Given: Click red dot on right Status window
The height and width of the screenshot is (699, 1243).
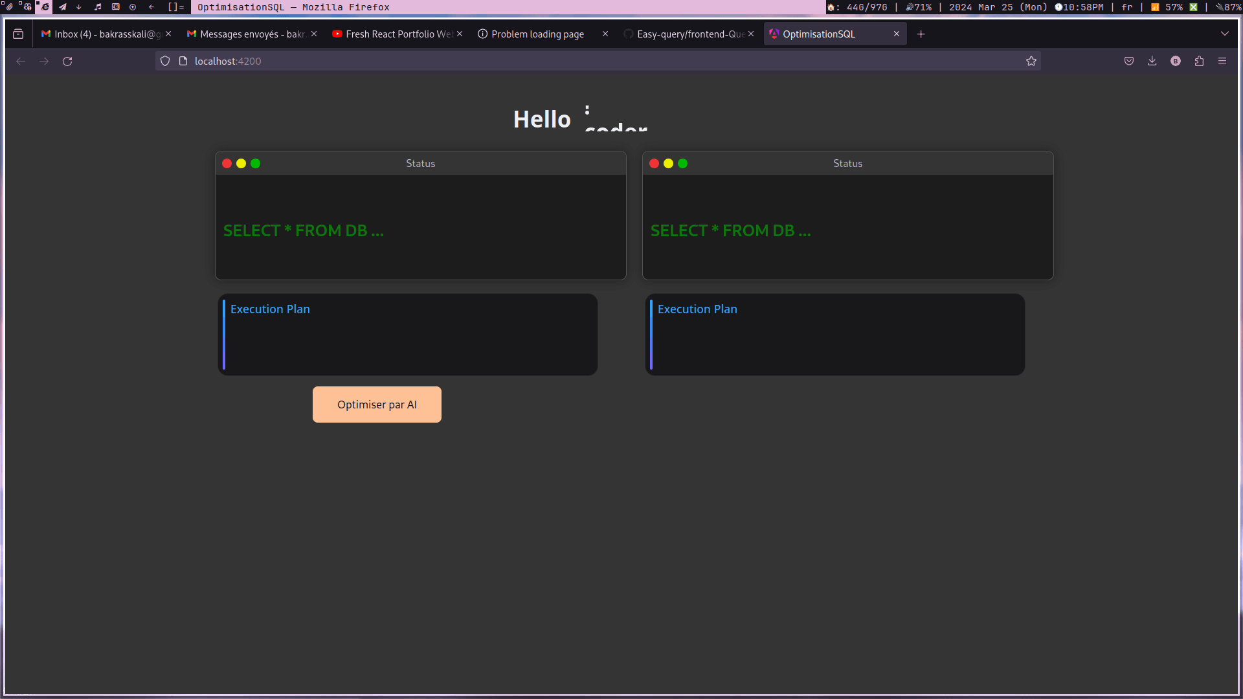Looking at the screenshot, I should coord(655,163).
